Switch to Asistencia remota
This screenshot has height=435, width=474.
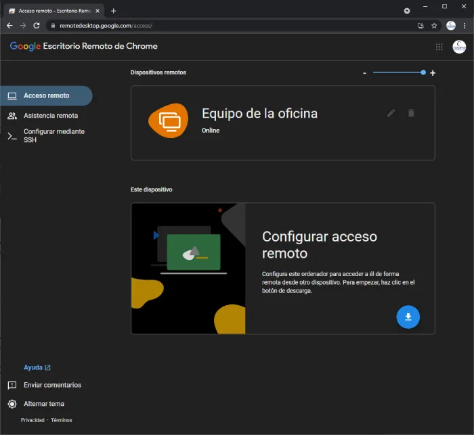click(x=46, y=116)
